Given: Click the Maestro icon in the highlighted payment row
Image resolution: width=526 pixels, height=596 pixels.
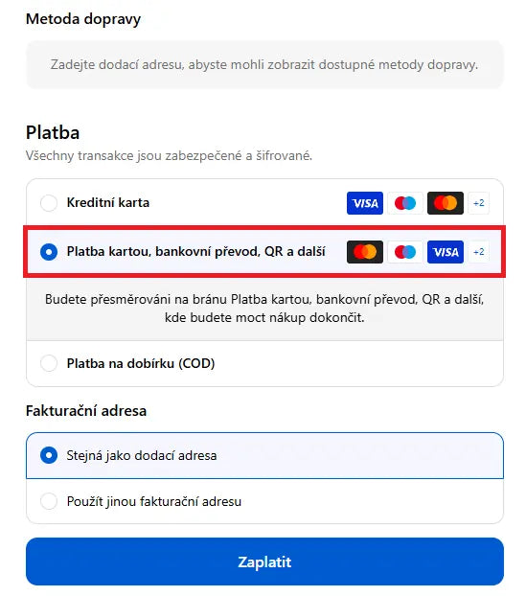Looking at the screenshot, I should point(404,252).
